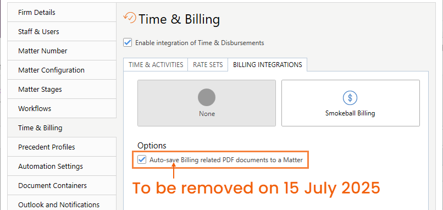Click the Smokeball Billing dollar icon
The image size is (443, 210).
pos(350,98)
